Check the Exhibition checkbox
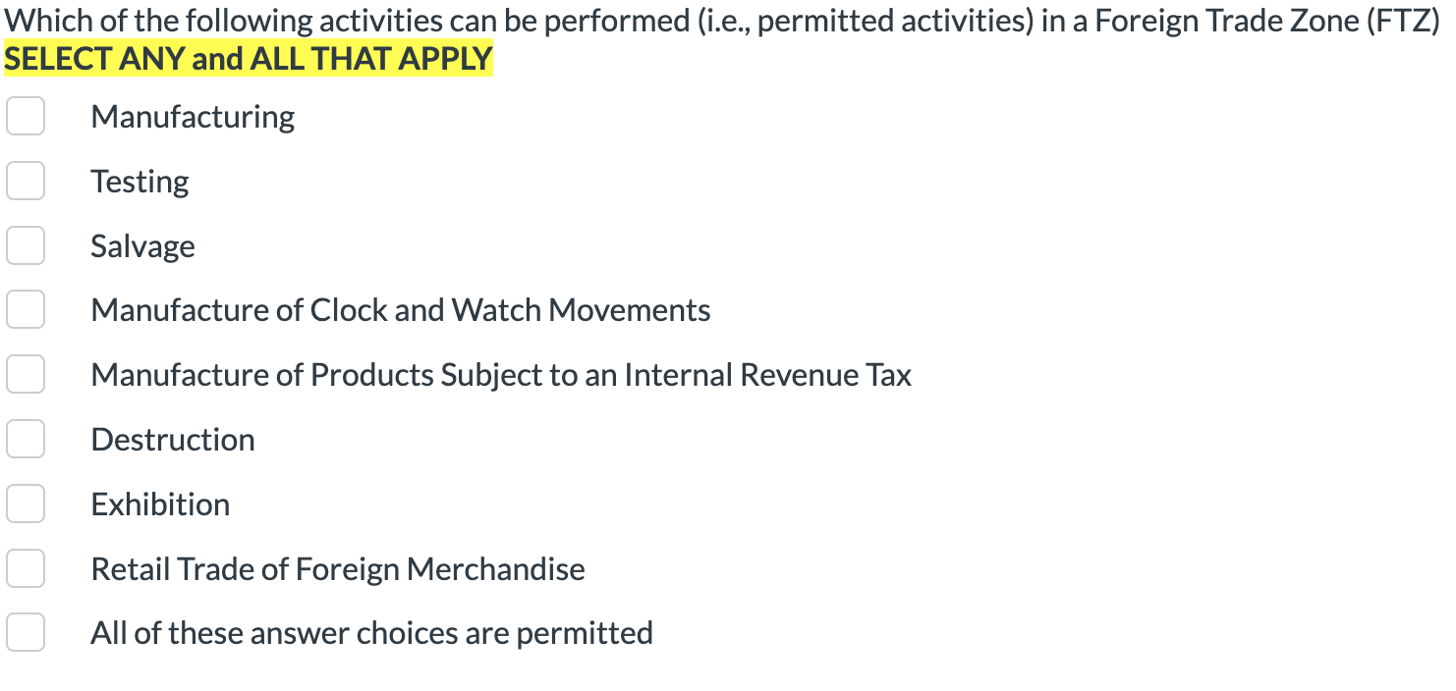 tap(25, 504)
